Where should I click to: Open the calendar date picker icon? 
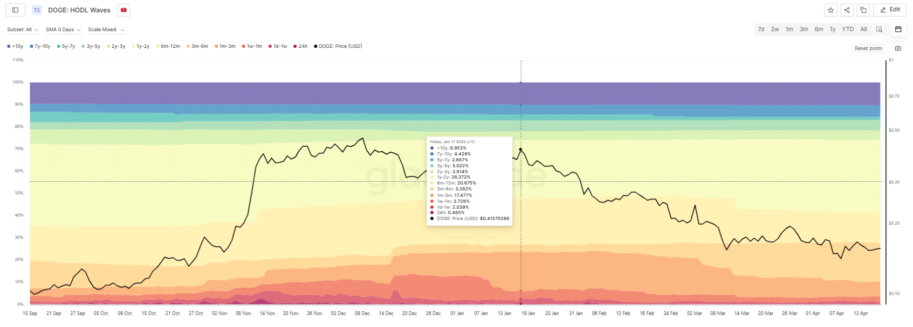(x=898, y=30)
